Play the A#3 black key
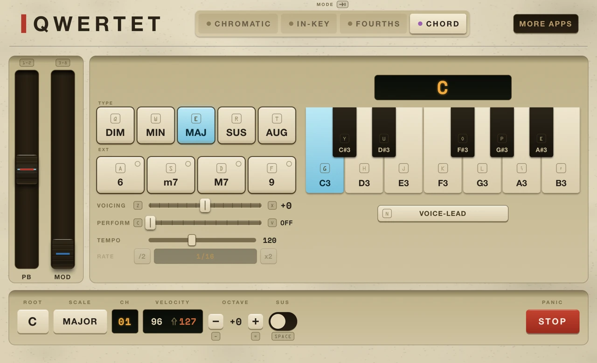Image resolution: width=597 pixels, height=363 pixels. click(x=541, y=133)
